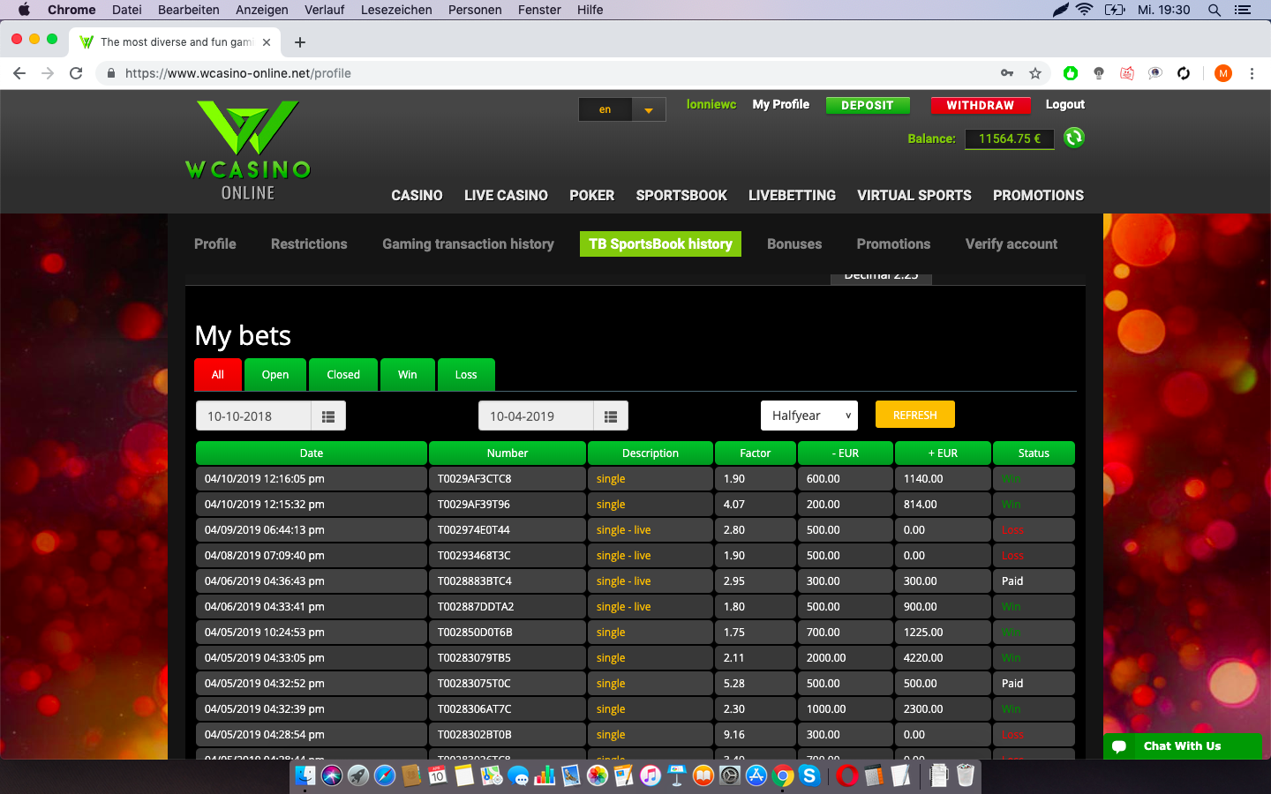Open Chrome's three-dot menu
Image resolution: width=1271 pixels, height=794 pixels.
(x=1252, y=73)
